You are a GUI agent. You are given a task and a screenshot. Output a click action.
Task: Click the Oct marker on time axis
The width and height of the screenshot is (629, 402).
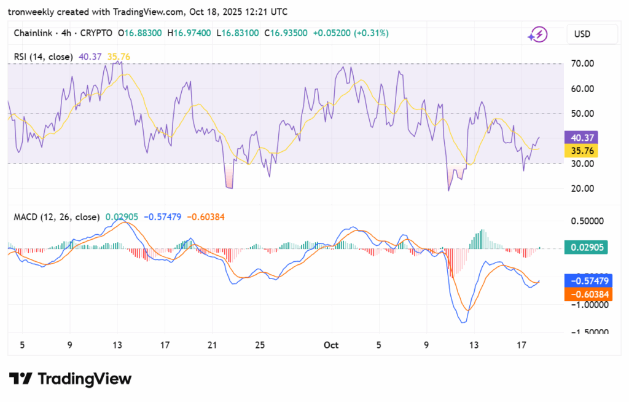(331, 345)
